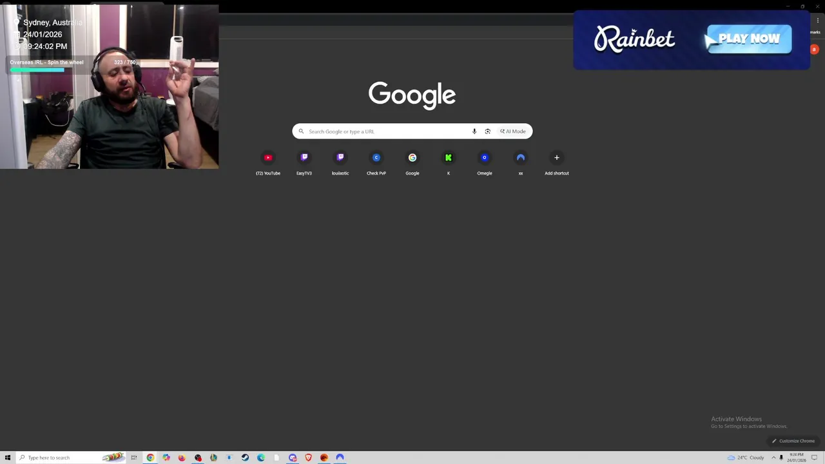This screenshot has width=825, height=464.
Task: Click the Add shortcut plus tile
Action: click(557, 162)
